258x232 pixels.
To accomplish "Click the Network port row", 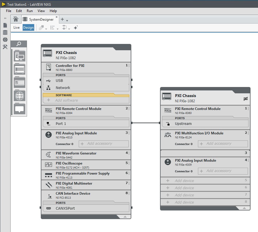I will point(86,88).
